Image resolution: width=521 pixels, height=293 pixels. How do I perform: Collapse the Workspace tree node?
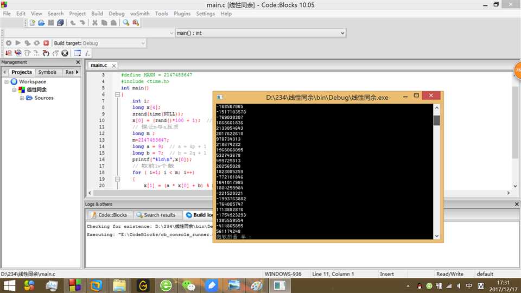[7, 81]
